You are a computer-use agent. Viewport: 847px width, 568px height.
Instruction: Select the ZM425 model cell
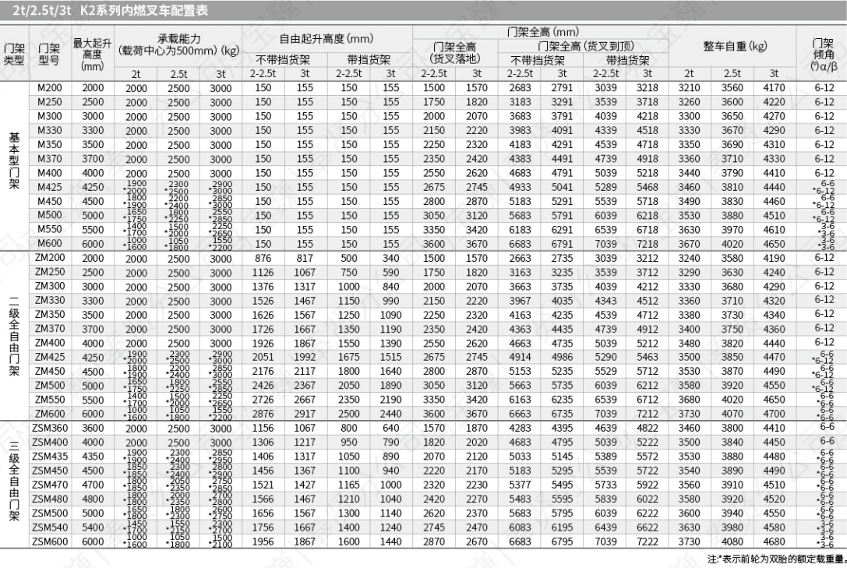pos(49,357)
